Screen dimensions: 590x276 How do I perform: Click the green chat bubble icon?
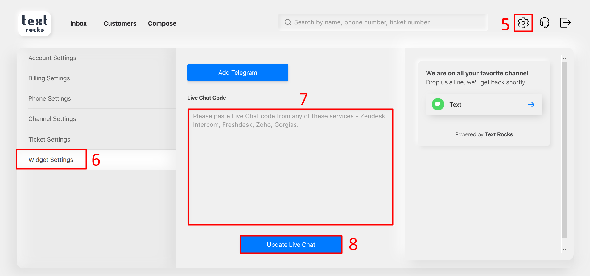tap(438, 105)
